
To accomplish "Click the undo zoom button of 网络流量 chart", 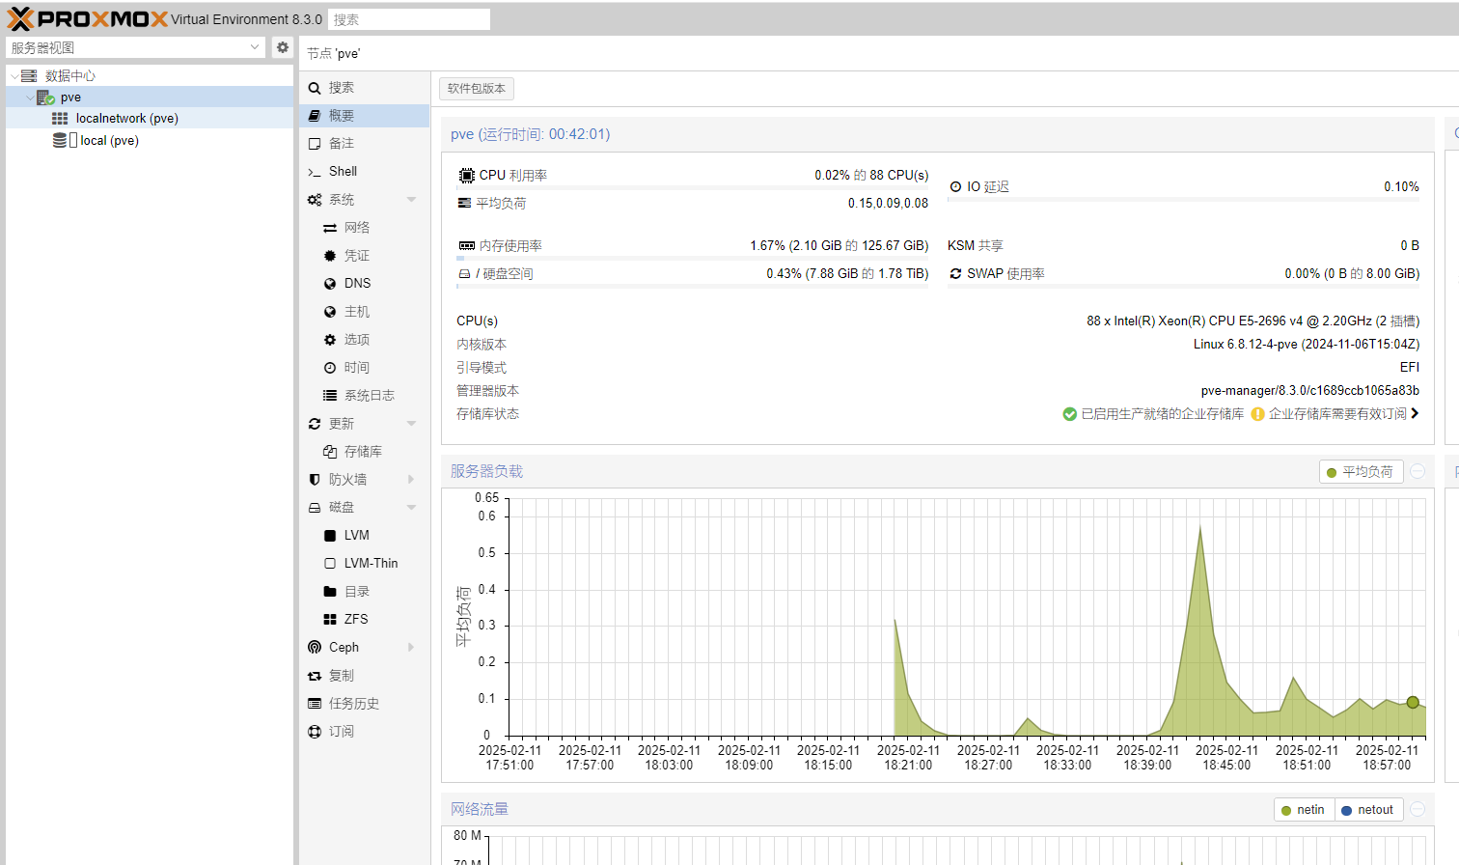I will click(1418, 809).
